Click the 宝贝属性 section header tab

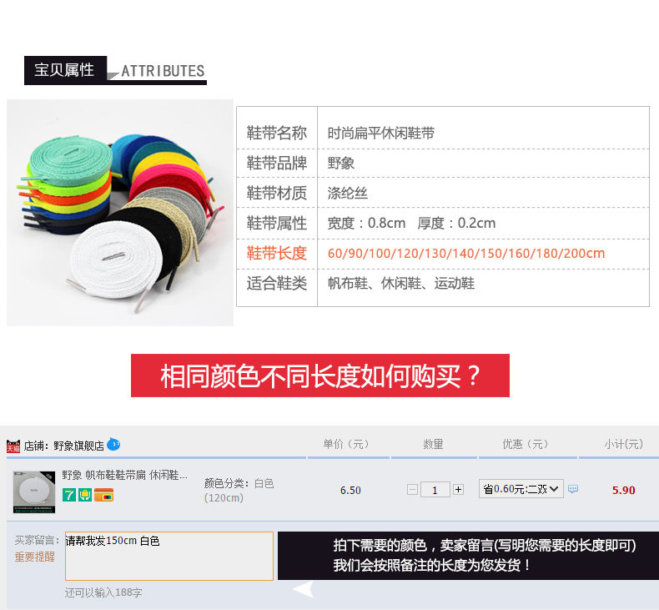click(x=65, y=70)
